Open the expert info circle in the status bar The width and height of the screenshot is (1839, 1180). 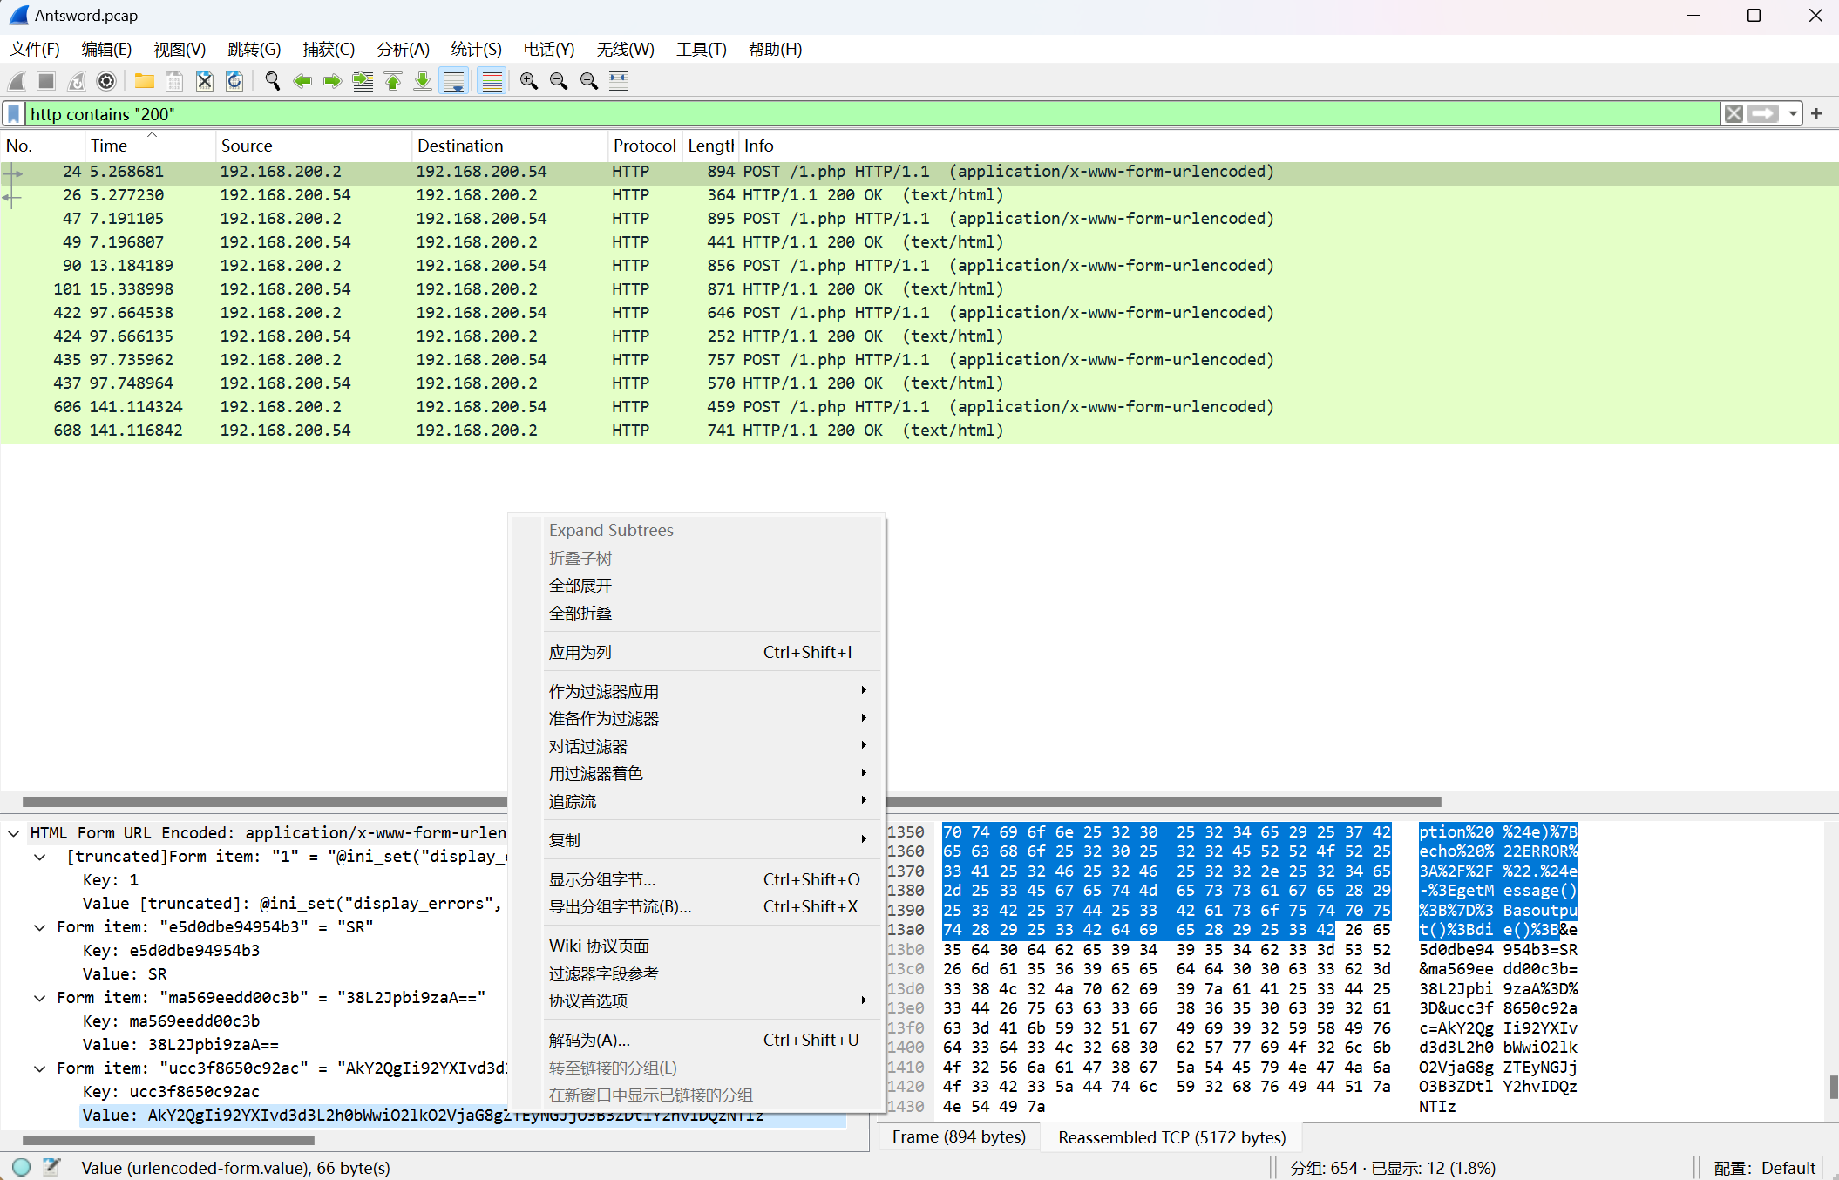tap(22, 1167)
